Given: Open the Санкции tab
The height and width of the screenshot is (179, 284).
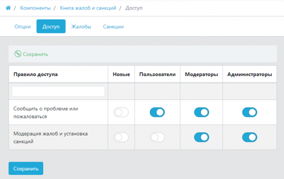Looking at the screenshot, I should (113, 27).
